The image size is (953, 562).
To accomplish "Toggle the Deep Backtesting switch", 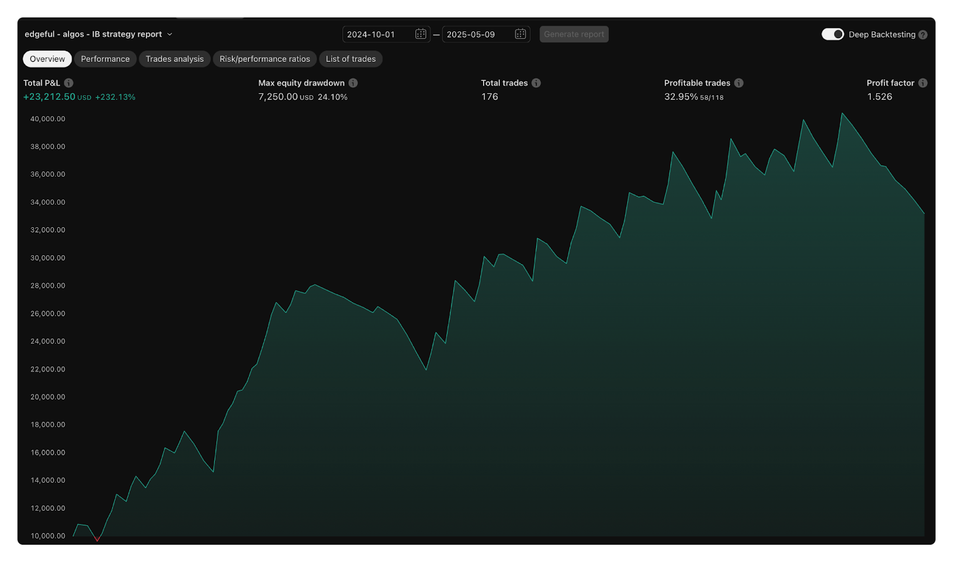I will (x=832, y=34).
